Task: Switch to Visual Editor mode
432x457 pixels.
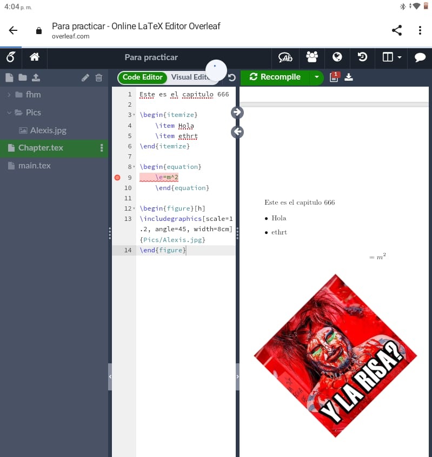Action: (x=190, y=77)
